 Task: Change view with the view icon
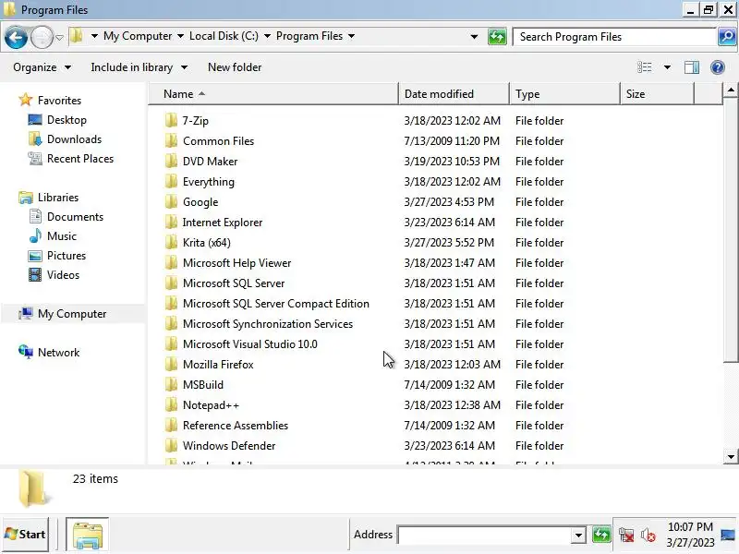tap(644, 67)
